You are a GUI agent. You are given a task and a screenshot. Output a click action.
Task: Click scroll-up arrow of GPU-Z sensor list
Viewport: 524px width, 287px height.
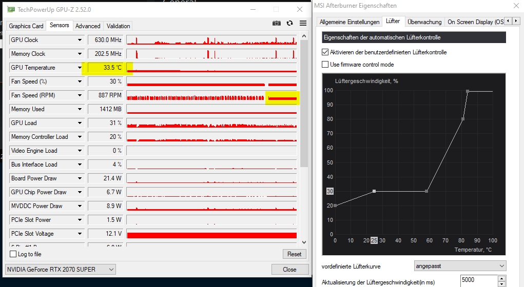coord(304,36)
